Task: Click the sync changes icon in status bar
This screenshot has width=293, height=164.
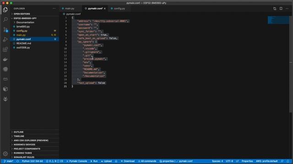Action: (x=17, y=161)
